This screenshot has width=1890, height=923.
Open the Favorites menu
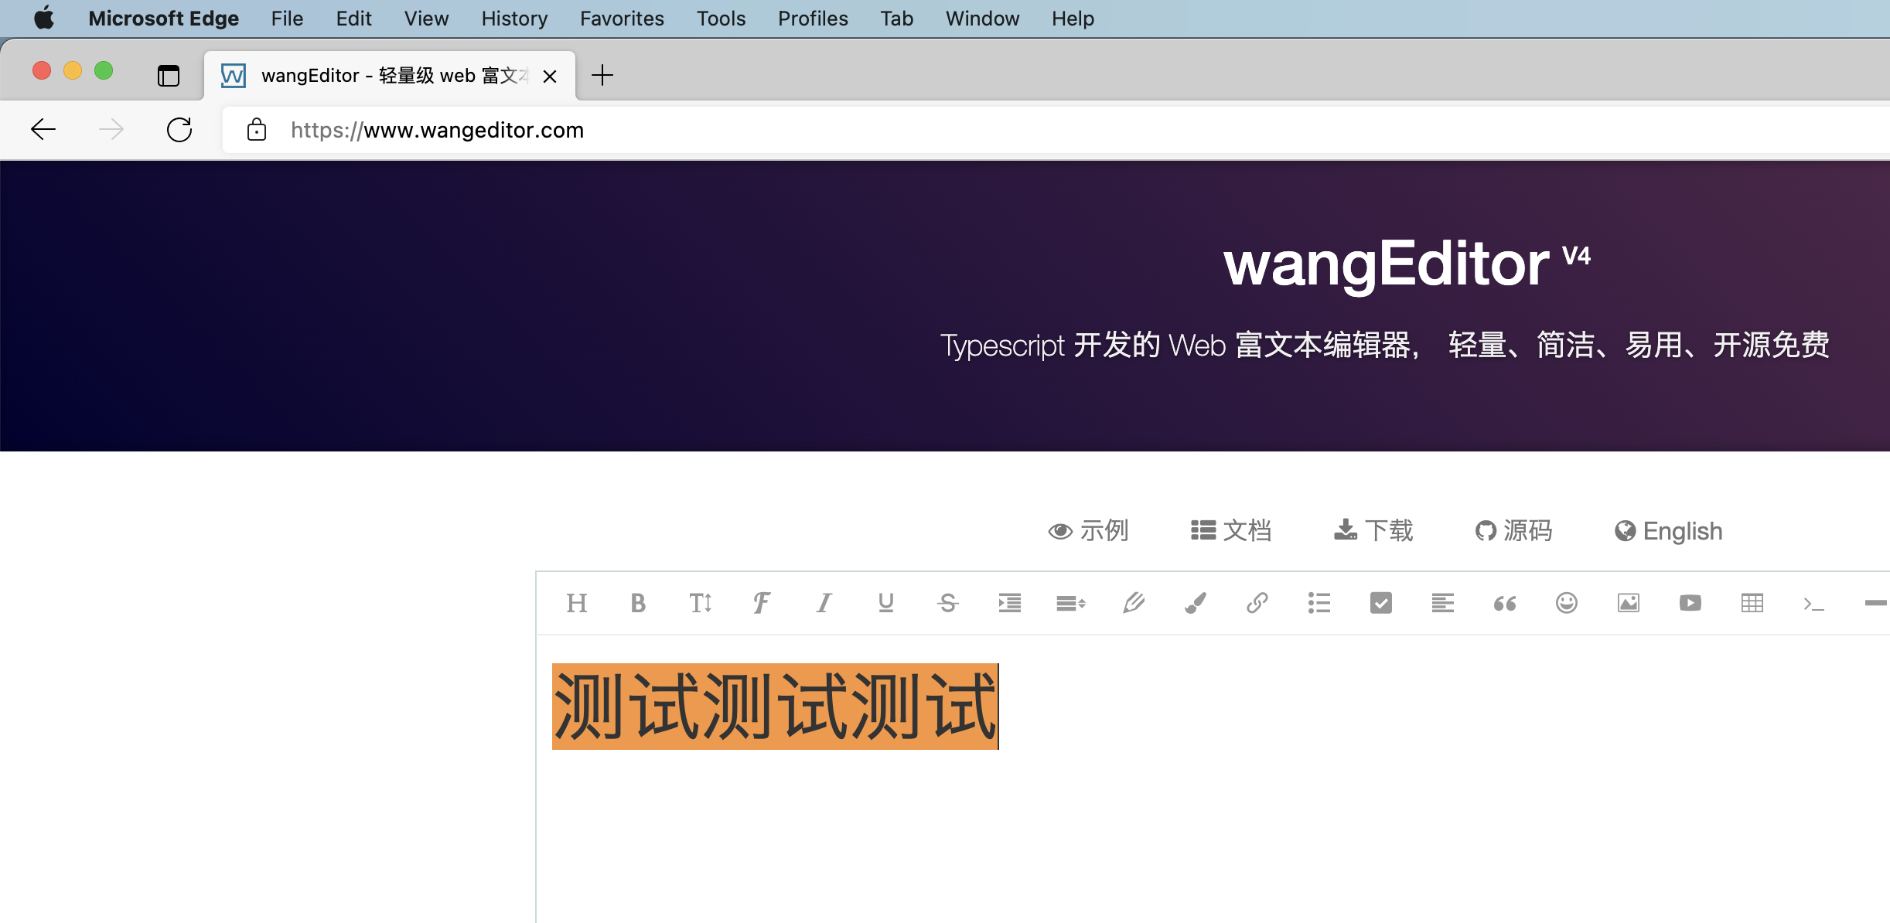622,19
